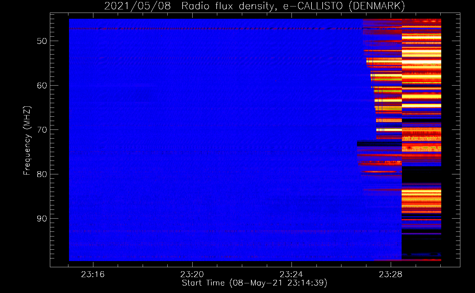This screenshot has height=293, width=475.
Task: Click the 60 MHz frequency tick label
Action: tap(42, 86)
